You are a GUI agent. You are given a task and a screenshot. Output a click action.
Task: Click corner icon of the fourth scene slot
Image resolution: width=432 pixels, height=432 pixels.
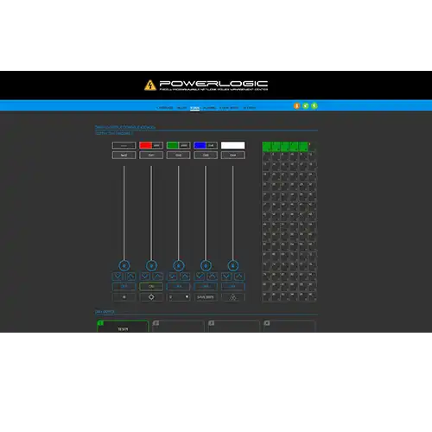(267, 323)
